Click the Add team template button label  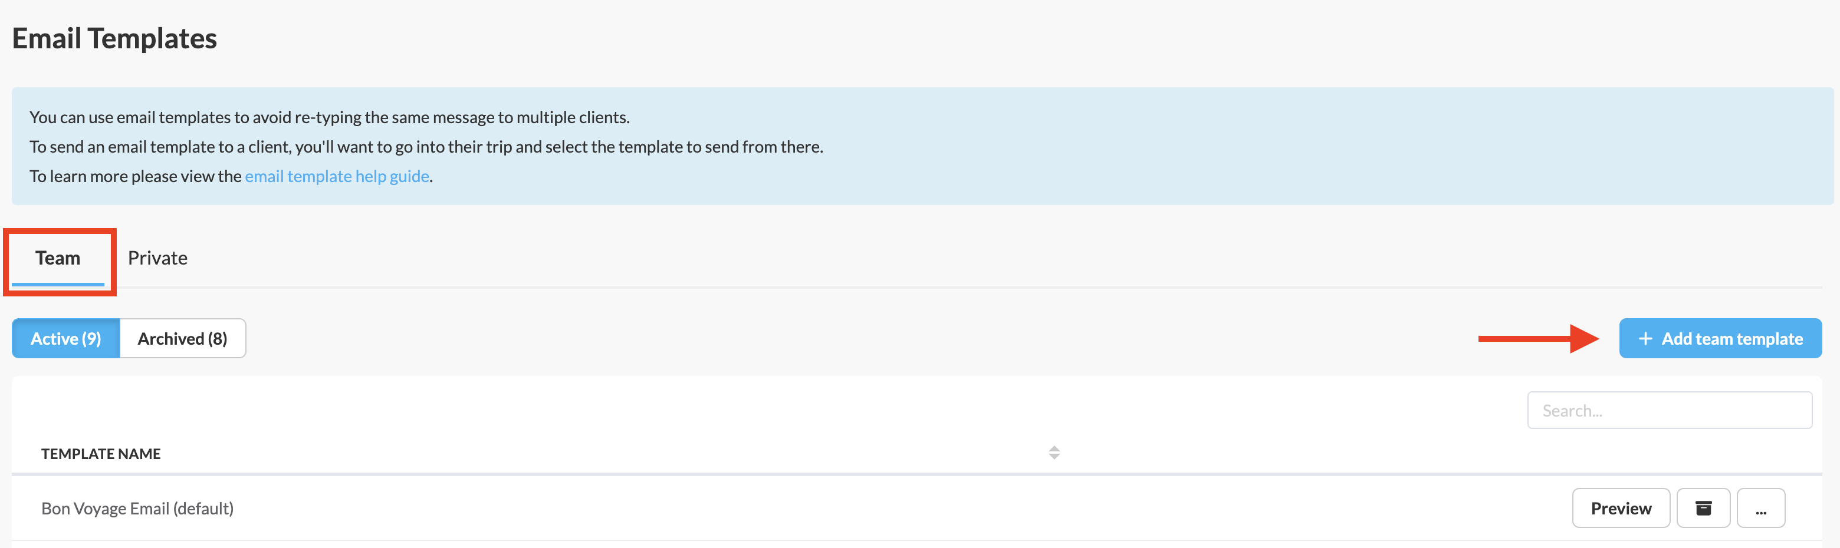click(1731, 338)
